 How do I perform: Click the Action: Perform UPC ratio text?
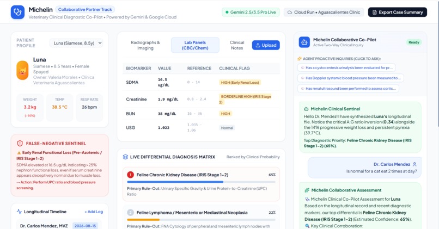pos(56,185)
